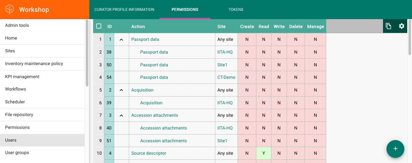
Task: Open Inventory maintenance policy page
Action: tap(42, 63)
